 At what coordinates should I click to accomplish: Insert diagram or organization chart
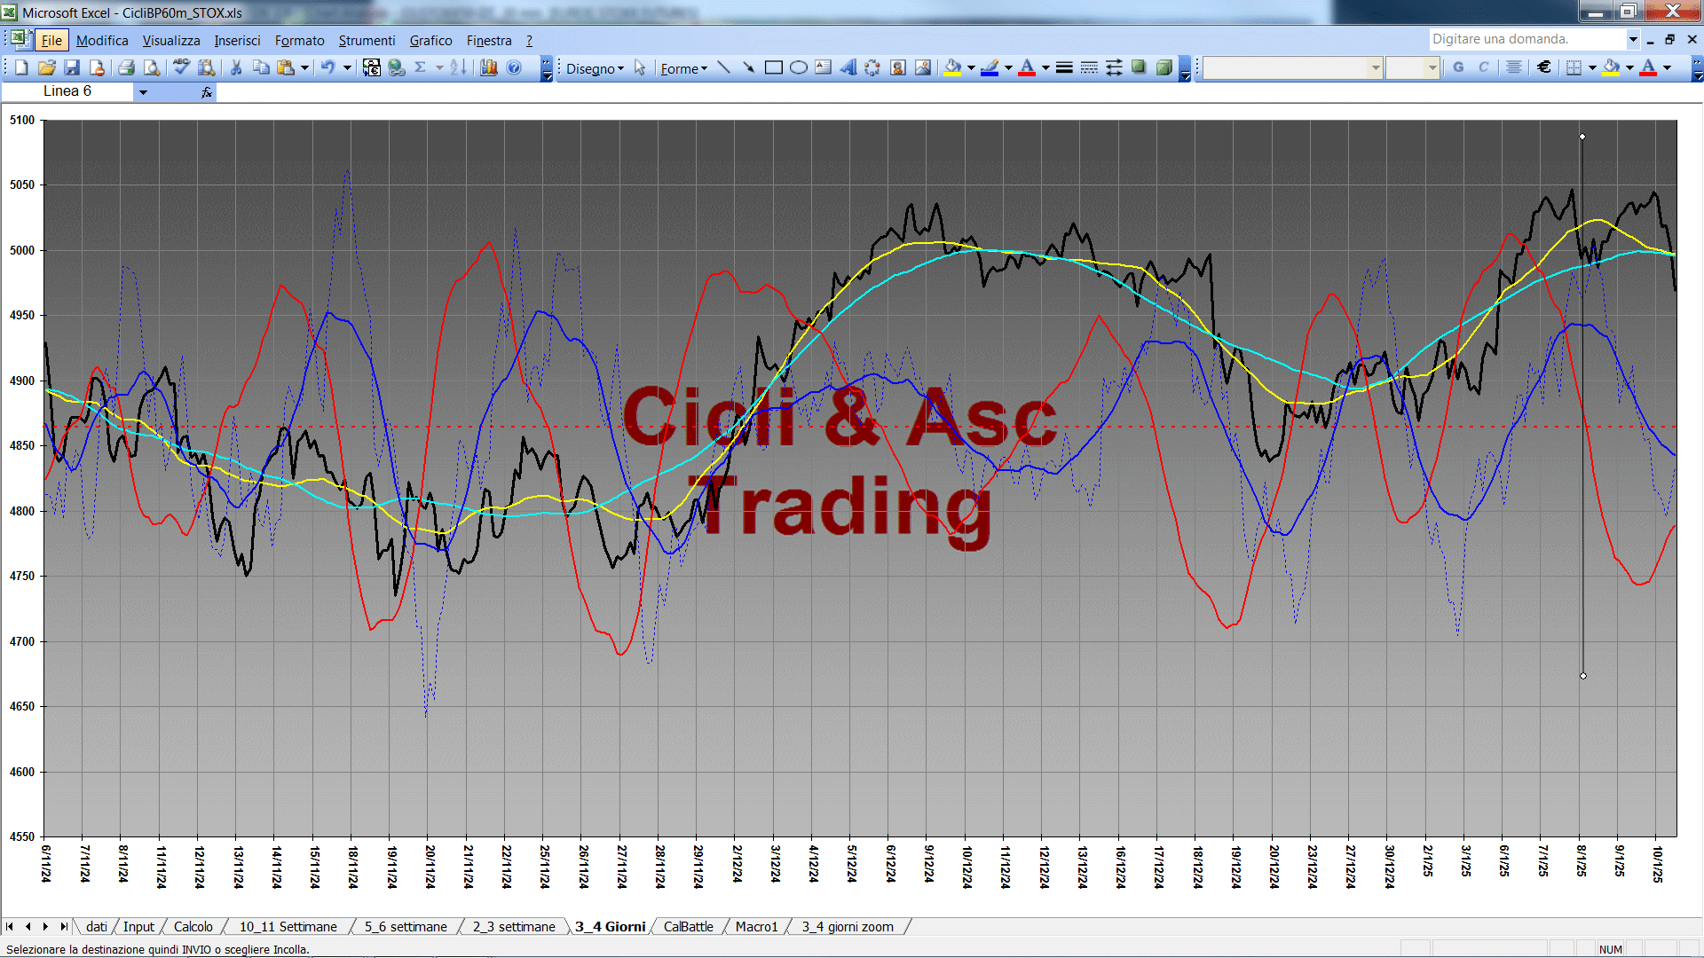pos(872,67)
